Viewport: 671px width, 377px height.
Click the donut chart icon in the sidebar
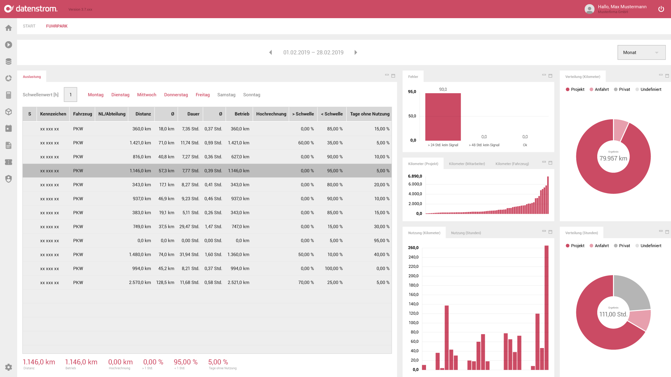[8, 78]
